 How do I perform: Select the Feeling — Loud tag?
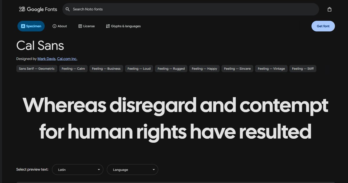139,69
